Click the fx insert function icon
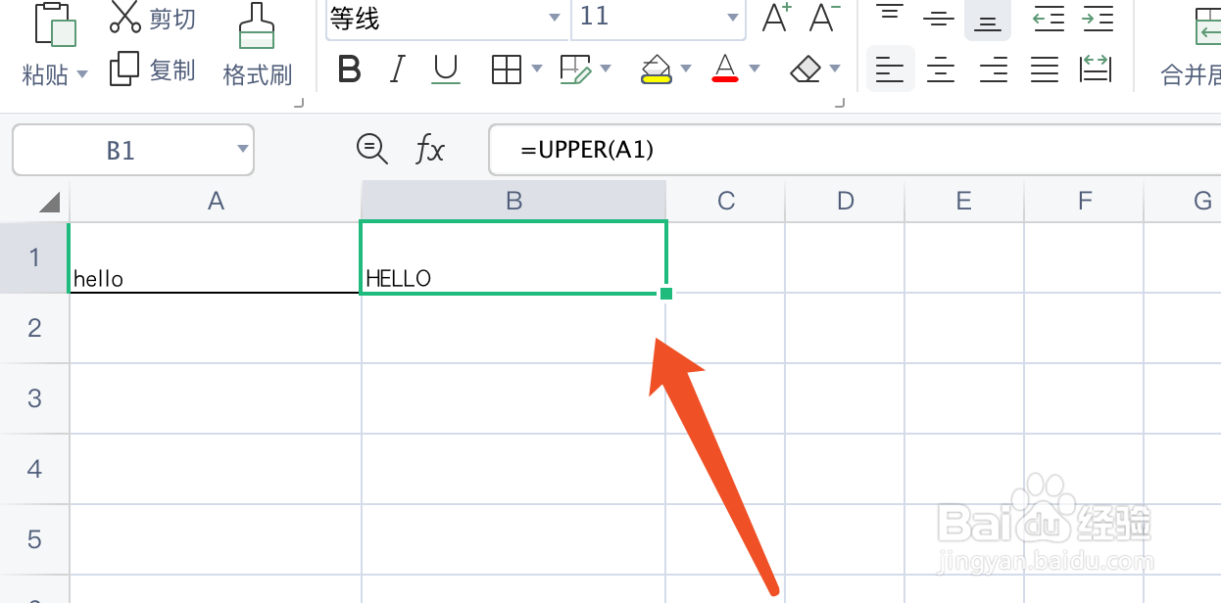Screen dimensions: 1221x603 430,150
